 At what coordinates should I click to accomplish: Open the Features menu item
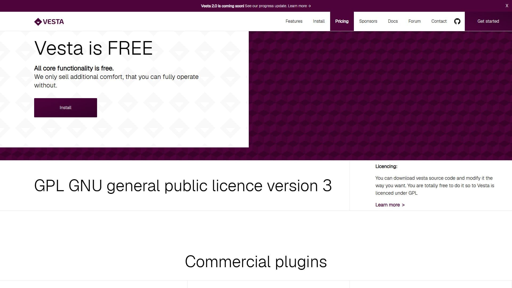click(294, 21)
